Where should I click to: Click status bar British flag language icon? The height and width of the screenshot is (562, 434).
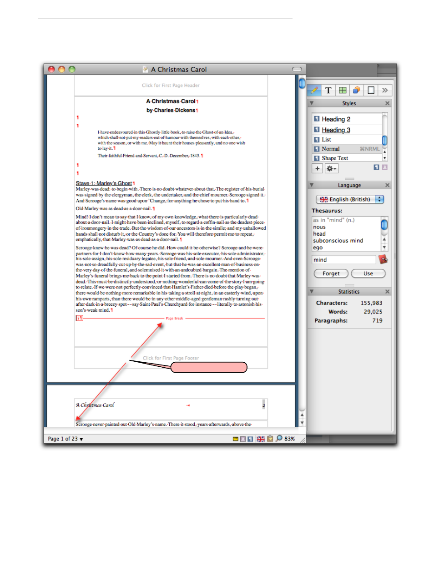pos(261,439)
